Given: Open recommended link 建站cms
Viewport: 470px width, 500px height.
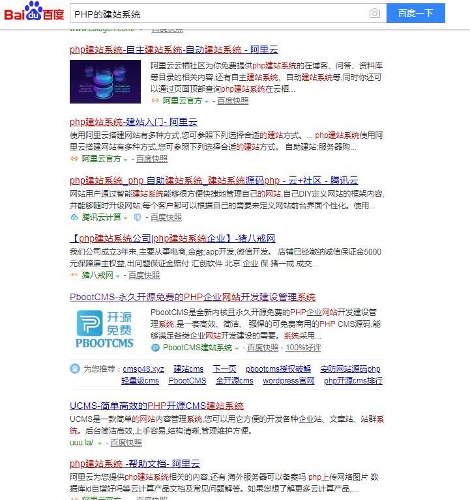Looking at the screenshot, I should click(188, 369).
